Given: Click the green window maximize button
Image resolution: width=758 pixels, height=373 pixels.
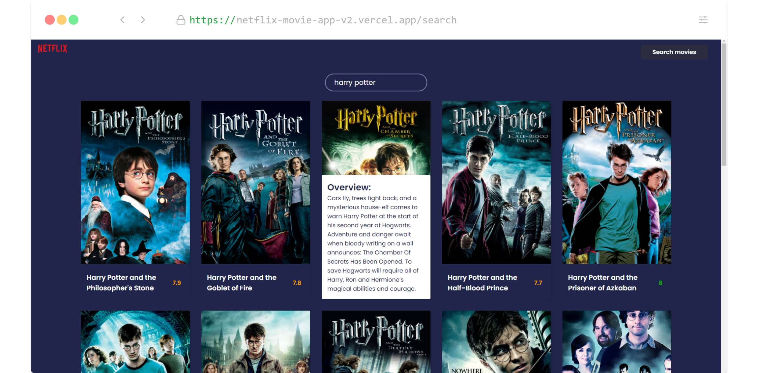Looking at the screenshot, I should pos(73,20).
